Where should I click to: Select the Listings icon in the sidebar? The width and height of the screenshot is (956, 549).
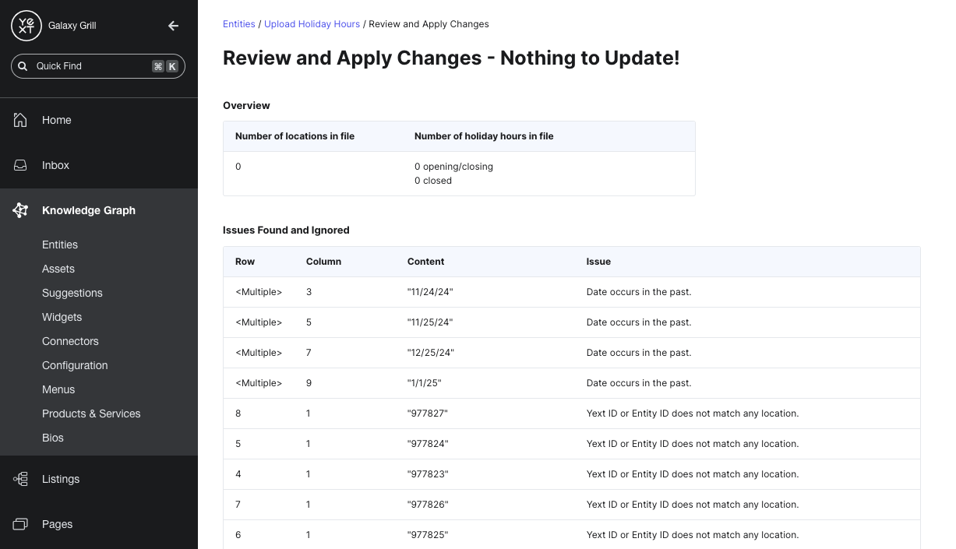tap(19, 479)
